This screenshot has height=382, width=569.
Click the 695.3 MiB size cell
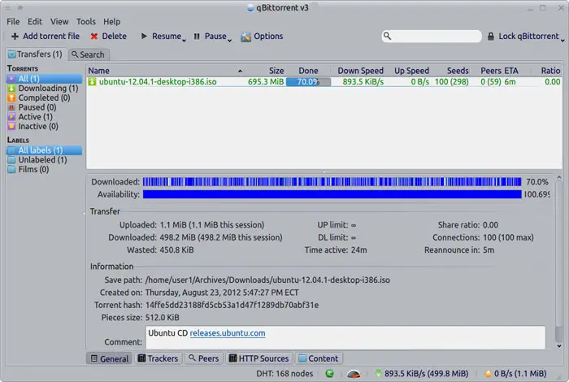pyautogui.click(x=266, y=81)
